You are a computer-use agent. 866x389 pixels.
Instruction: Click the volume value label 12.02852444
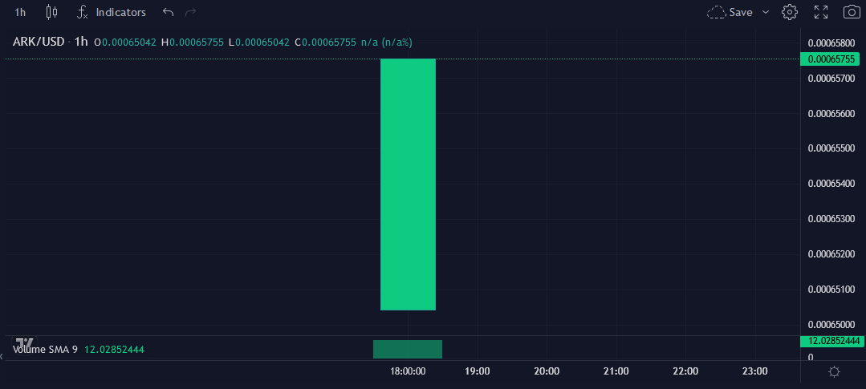click(x=833, y=342)
